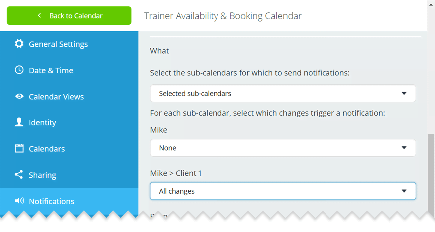Click the Calendars calendar icon
The image size is (435, 232).
[x=19, y=148]
